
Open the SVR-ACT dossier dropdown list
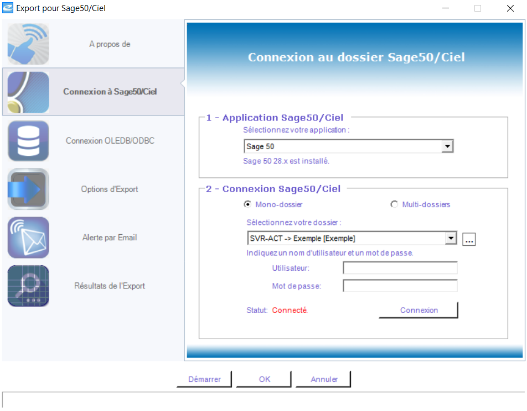tap(451, 239)
